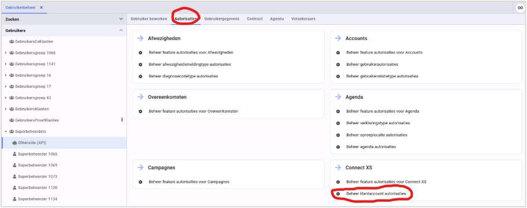Click gear icon beside feature autorisaties voor Connect XS
This screenshot has height=208, width=527.
(338, 182)
